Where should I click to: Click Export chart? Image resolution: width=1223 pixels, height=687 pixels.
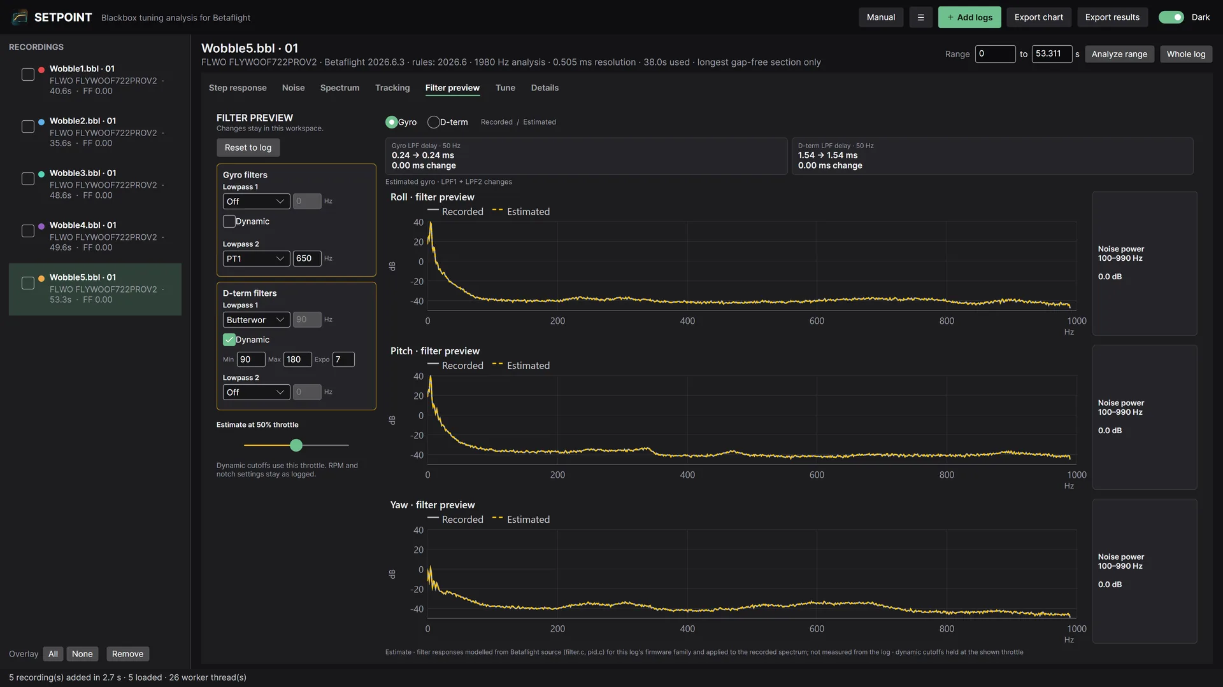pyautogui.click(x=1039, y=17)
